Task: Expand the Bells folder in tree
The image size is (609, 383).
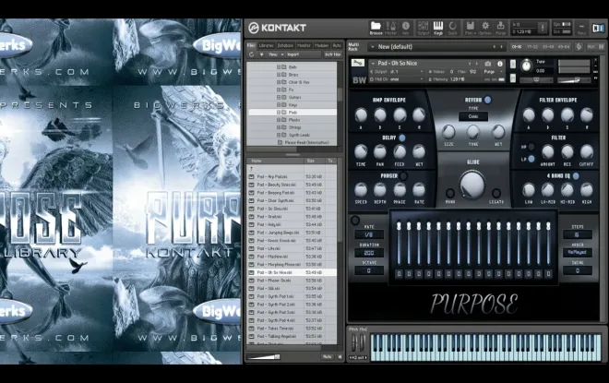Action: point(279,67)
